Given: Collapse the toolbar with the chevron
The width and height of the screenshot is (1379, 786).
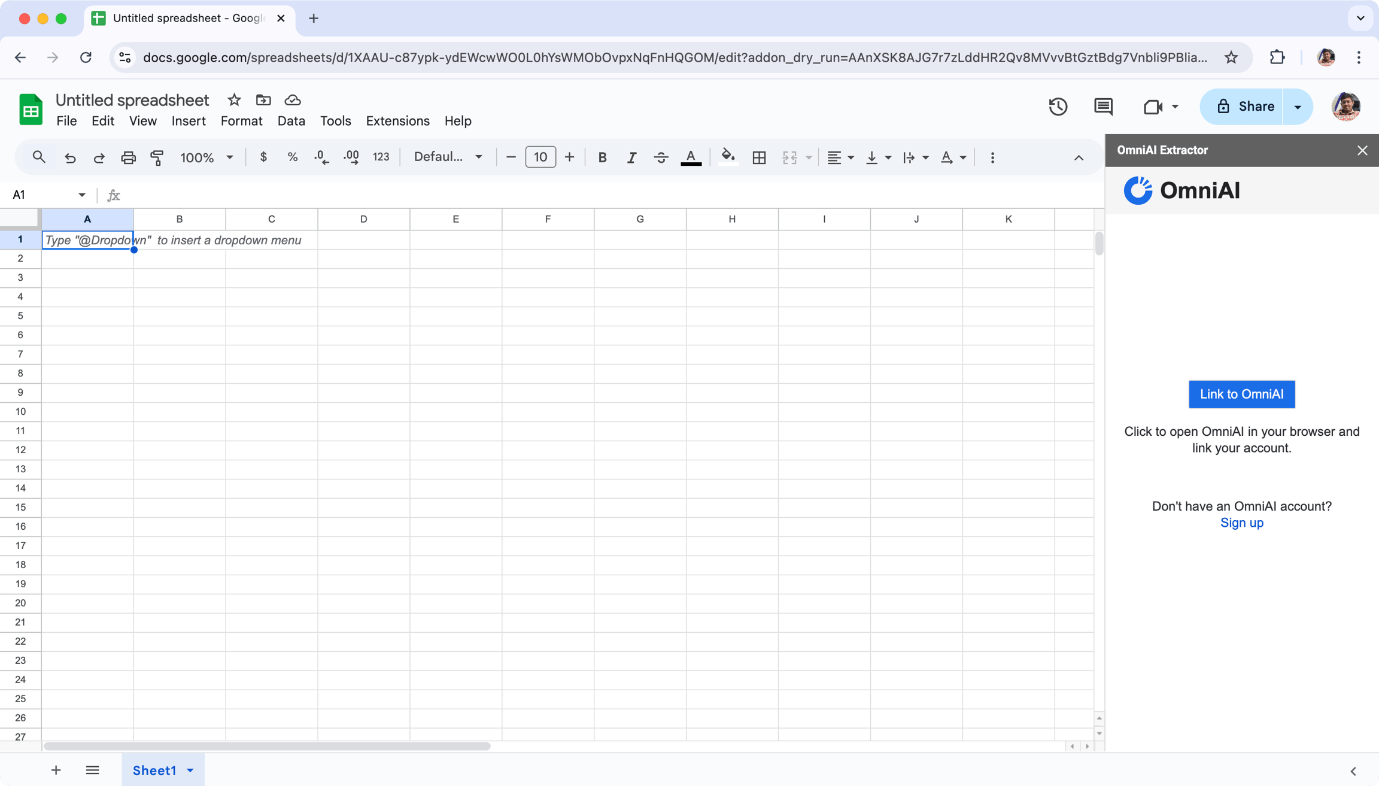Looking at the screenshot, I should click(x=1079, y=157).
